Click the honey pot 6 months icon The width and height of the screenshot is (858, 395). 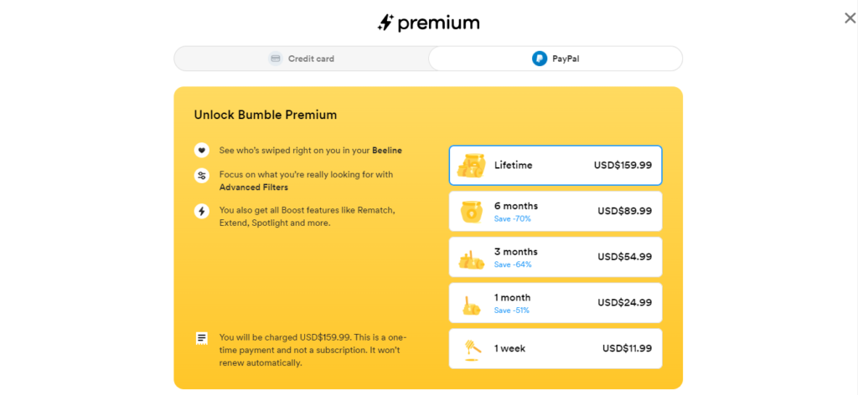(471, 212)
